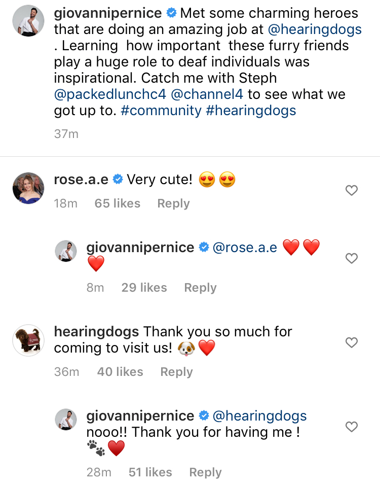Open hearingdogs' dog profile avatar
The width and height of the screenshot is (380, 486).
(x=28, y=340)
